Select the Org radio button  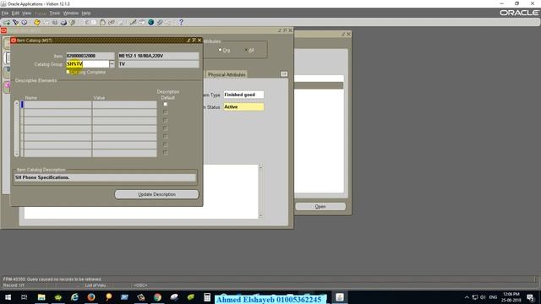[220, 50]
